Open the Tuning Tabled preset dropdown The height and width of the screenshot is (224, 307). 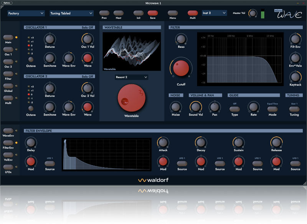pos(71,13)
